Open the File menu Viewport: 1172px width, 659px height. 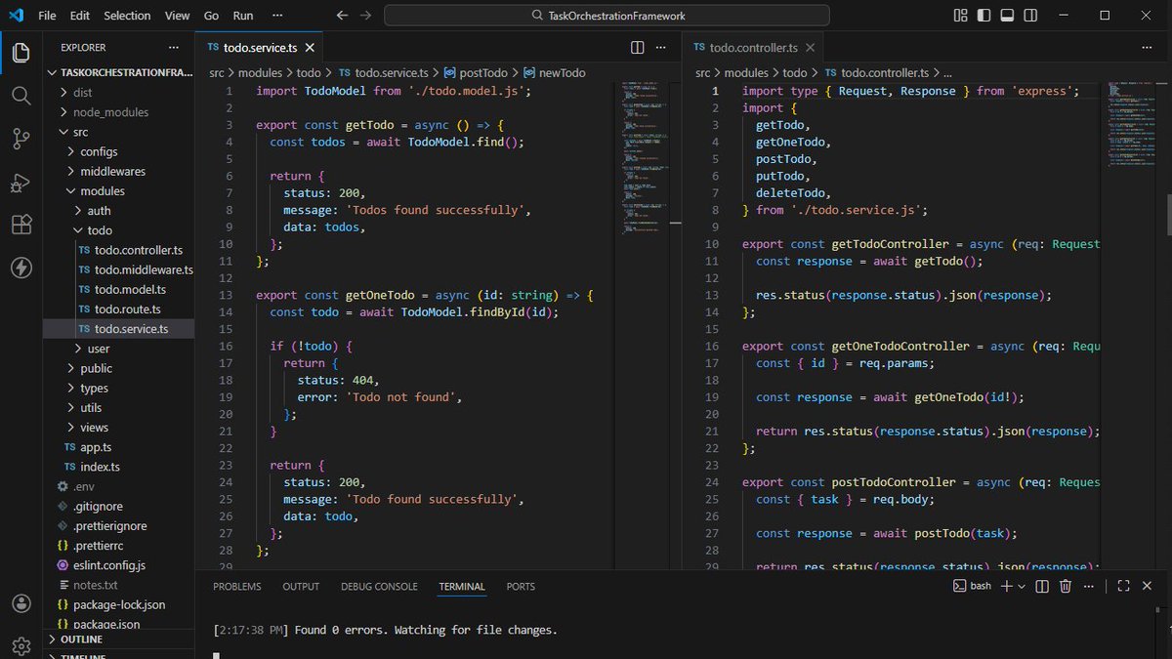(47, 16)
